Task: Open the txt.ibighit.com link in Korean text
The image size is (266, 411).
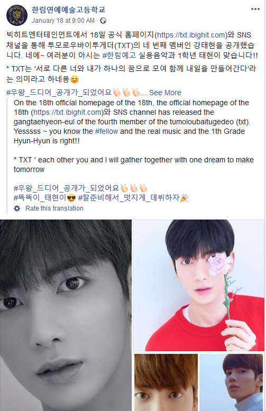Action: pos(191,35)
